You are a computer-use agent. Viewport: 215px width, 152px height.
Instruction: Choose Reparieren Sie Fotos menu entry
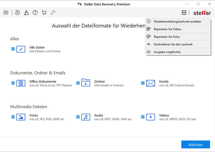(178, 37)
